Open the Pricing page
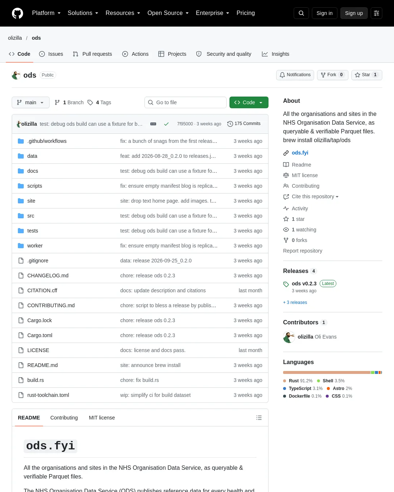 pos(246,13)
